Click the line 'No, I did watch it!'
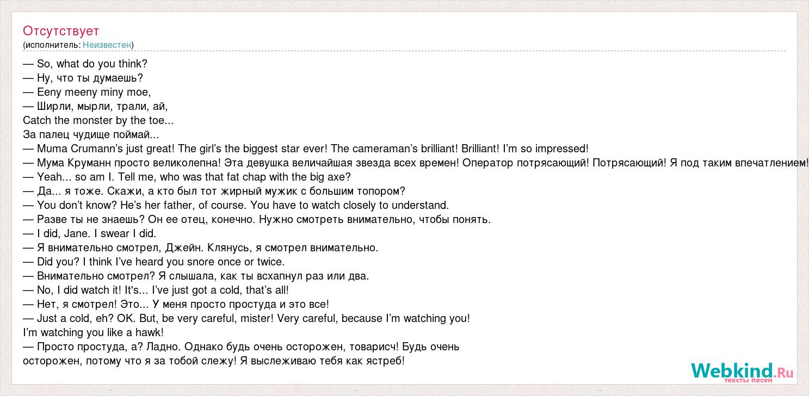This screenshot has width=809, height=396. pos(156,290)
